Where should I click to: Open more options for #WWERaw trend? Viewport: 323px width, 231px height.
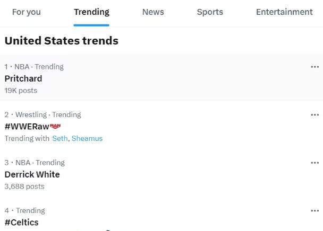tap(314, 114)
